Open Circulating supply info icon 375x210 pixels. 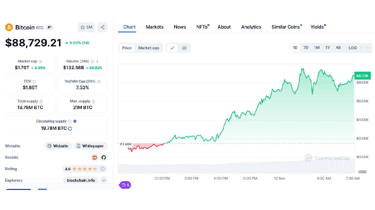70,121
